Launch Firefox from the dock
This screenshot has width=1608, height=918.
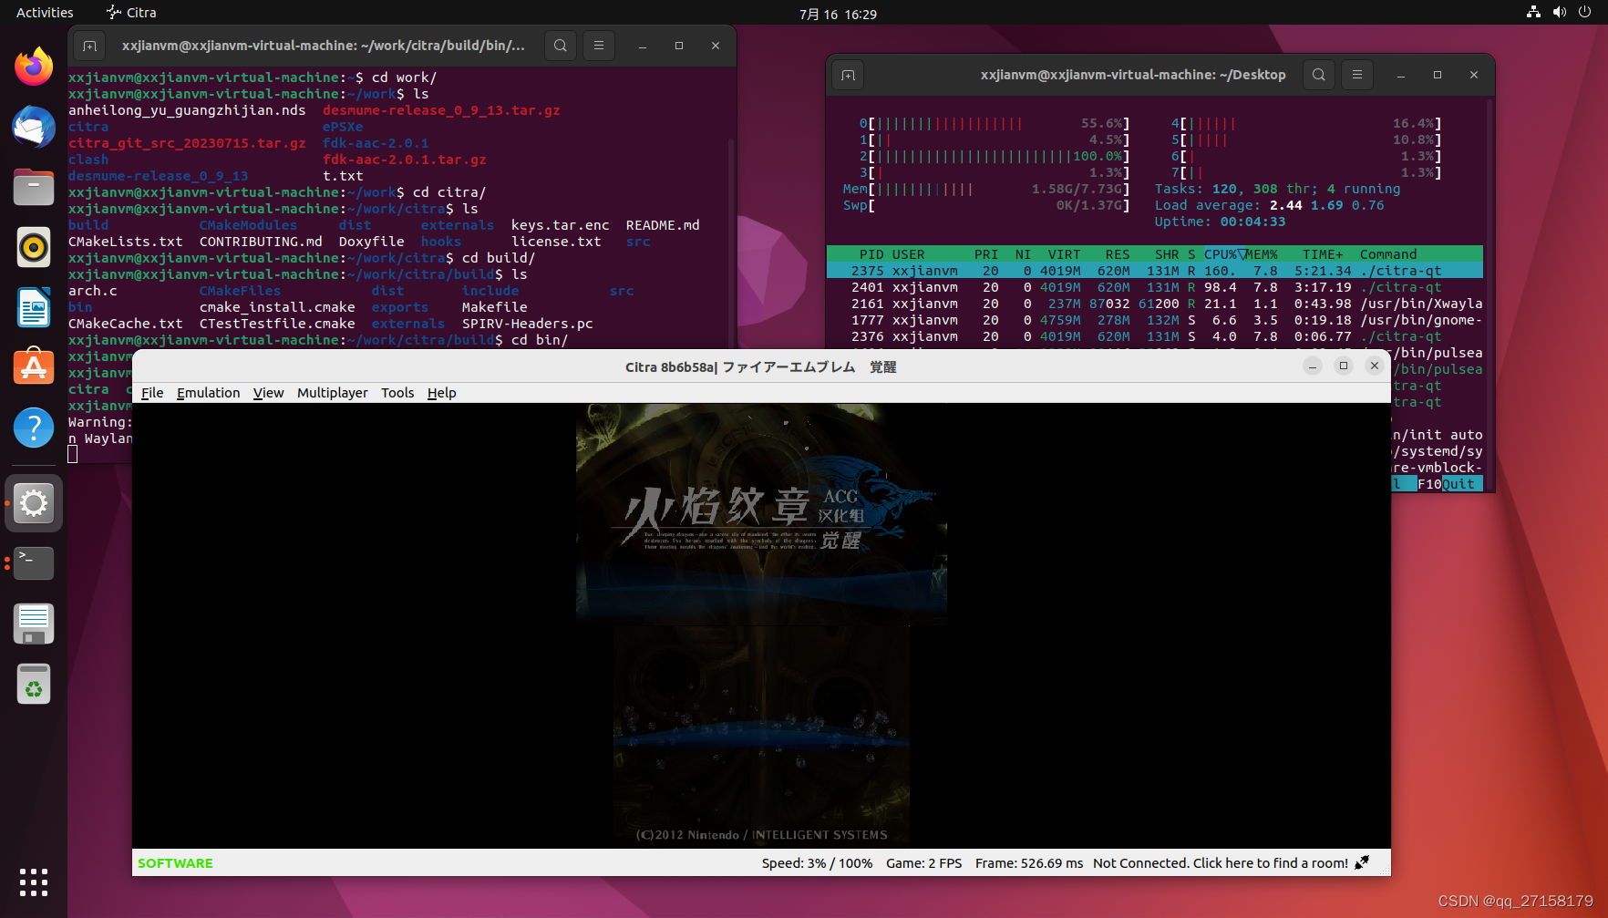click(34, 66)
